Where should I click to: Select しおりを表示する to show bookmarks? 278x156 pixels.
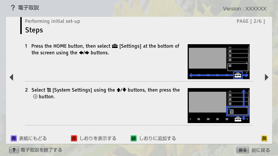pyautogui.click(x=98, y=138)
